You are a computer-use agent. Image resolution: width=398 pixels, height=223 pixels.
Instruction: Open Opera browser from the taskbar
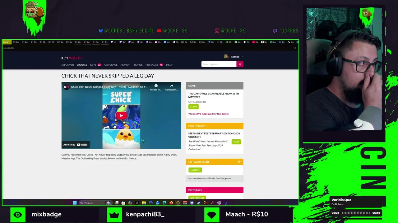click(x=178, y=203)
